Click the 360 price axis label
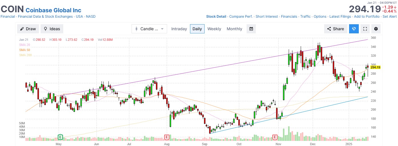 point(373,38)
